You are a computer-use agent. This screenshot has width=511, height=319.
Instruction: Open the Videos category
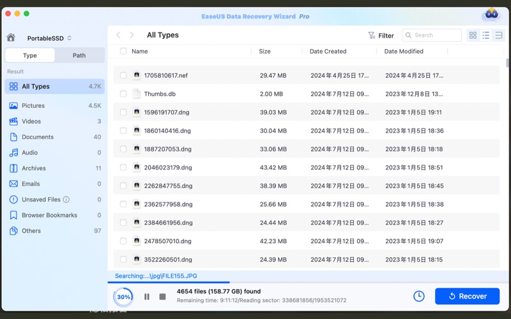pos(55,121)
